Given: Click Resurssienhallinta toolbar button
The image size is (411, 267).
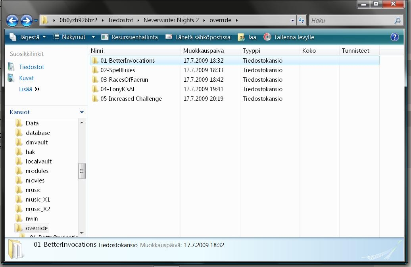Looking at the screenshot, I should click(130, 37).
